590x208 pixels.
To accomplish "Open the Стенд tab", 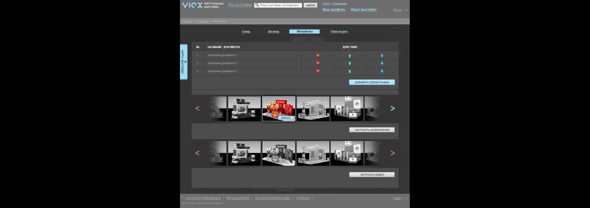I will coord(246,31).
